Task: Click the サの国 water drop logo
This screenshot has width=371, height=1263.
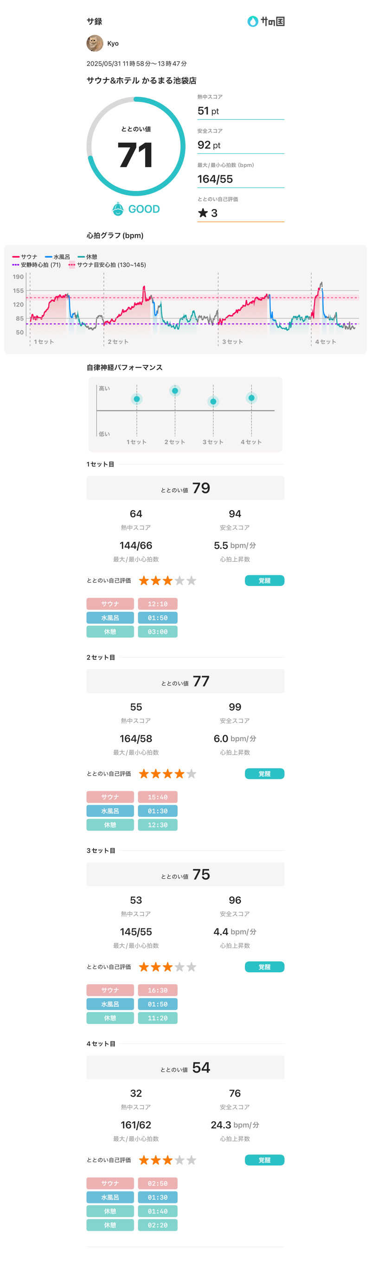Action: (253, 21)
